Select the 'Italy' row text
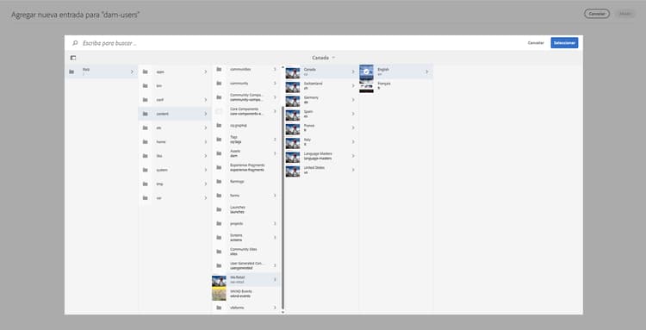The height and width of the screenshot is (330, 646). point(307,140)
